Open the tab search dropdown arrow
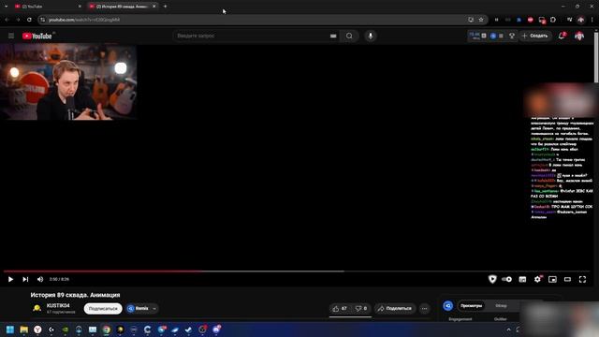599x337 pixels. pos(6,7)
